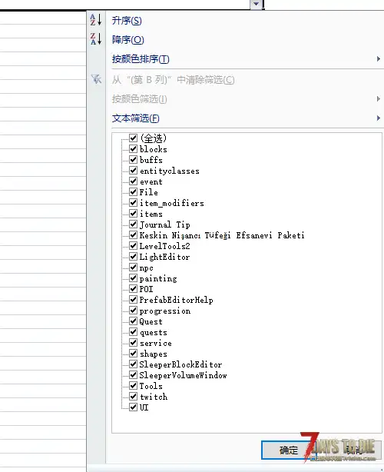Uncheck the LevelTools2 checkbox
Viewport: 384px width, 472px height.
tap(133, 246)
